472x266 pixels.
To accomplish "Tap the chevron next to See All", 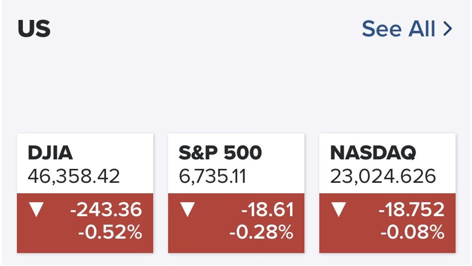I will 448,29.
